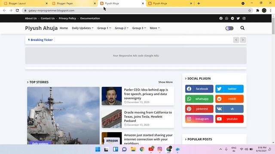This screenshot has width=275, height=154.
Task: Open the ENG IN language indicator
Action: pos(234,149)
